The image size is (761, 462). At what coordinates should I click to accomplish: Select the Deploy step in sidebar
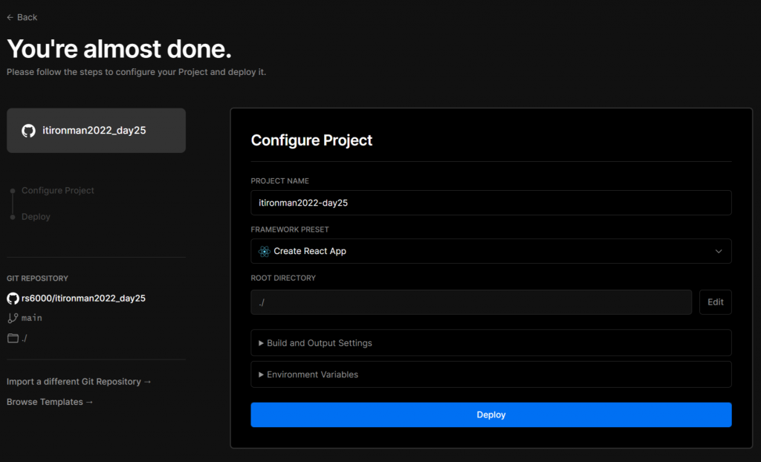point(36,217)
